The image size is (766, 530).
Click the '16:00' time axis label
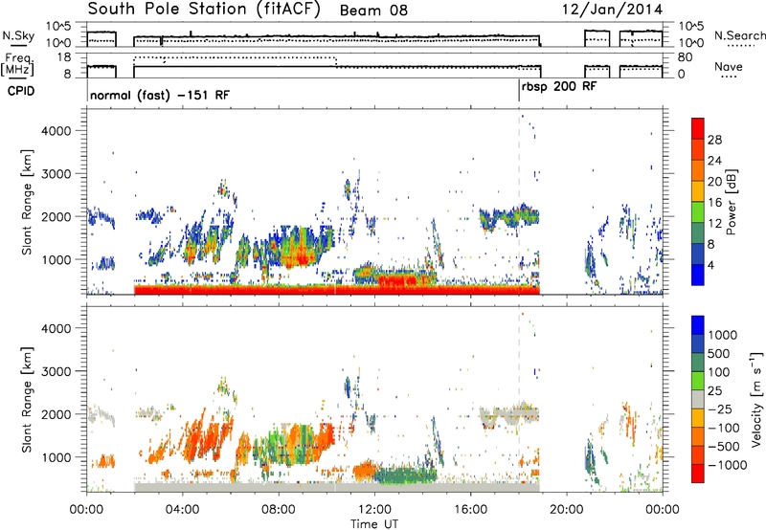point(470,510)
